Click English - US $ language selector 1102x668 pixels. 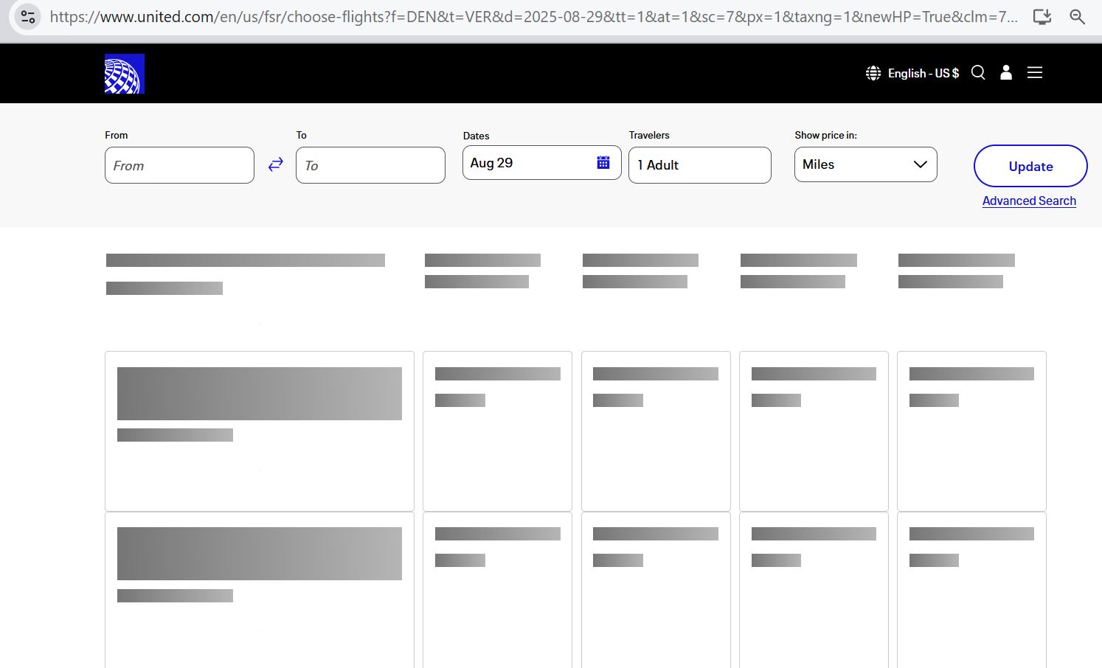click(923, 73)
